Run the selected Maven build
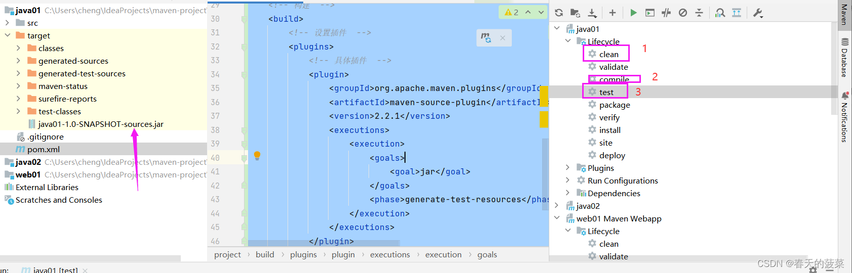 click(x=633, y=13)
